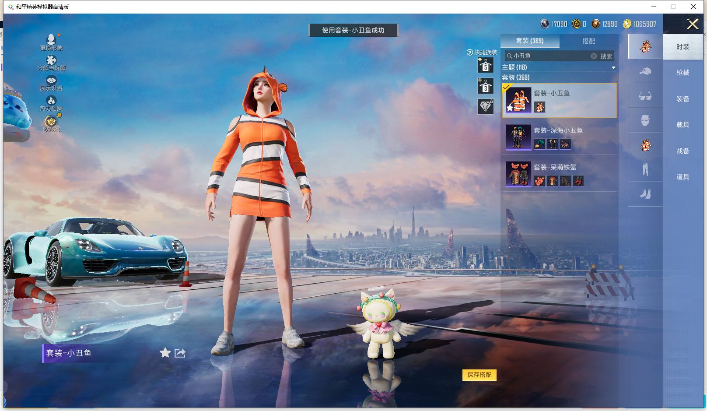Open the 热力档案 flame icon

point(51,100)
